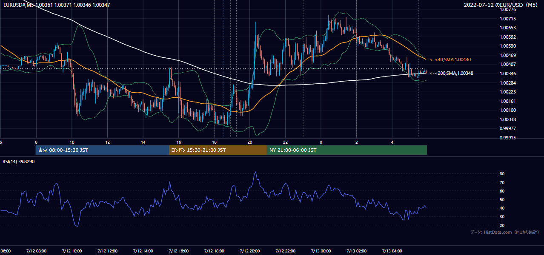Click the RSI axis label 50
This screenshot has width=544, height=255.
(502, 199)
